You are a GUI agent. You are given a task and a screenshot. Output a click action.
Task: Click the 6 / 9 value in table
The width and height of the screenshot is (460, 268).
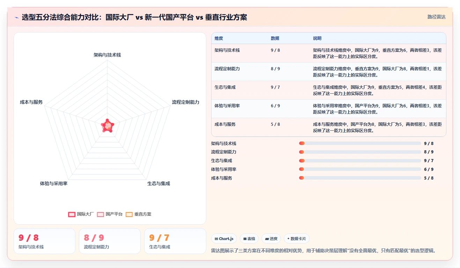pos(275,106)
